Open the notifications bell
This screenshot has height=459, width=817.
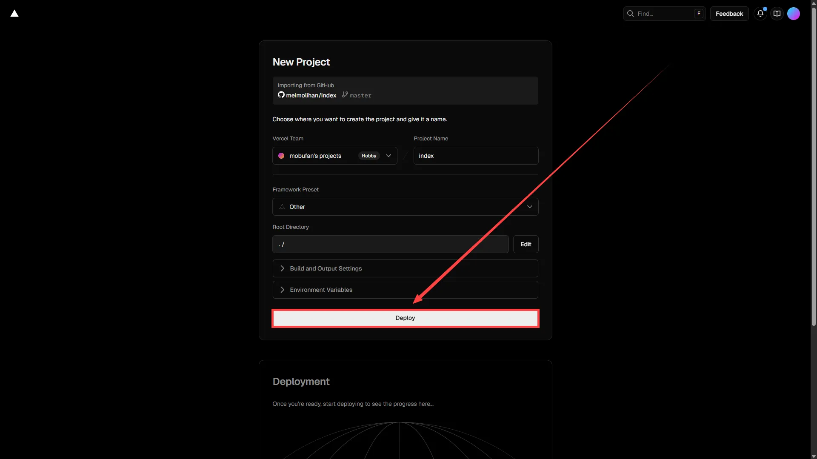click(x=760, y=14)
